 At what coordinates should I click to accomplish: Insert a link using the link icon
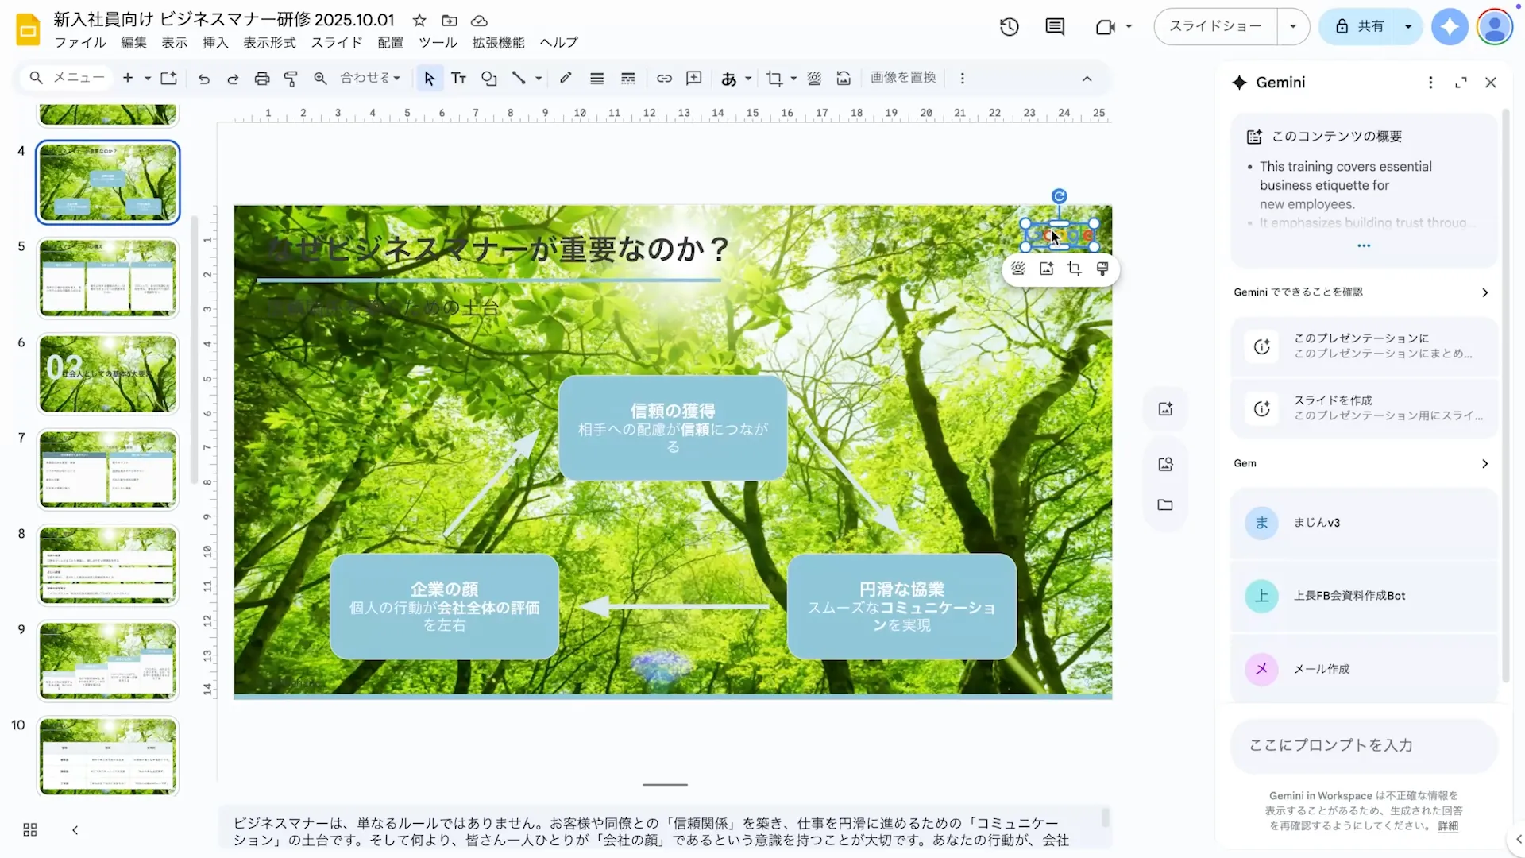665,78
